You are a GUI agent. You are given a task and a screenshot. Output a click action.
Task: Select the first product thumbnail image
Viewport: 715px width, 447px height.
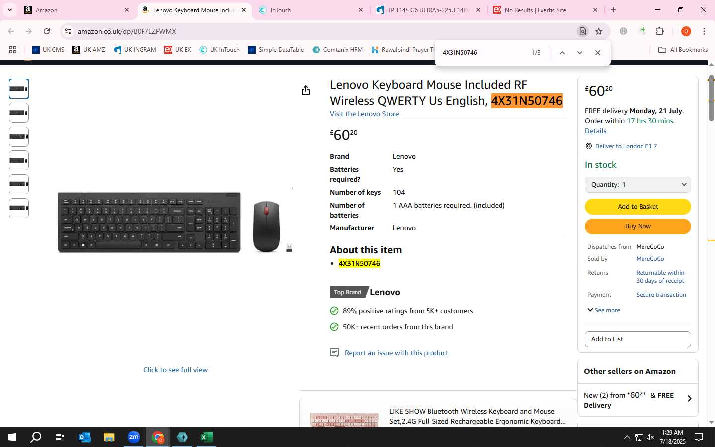(19, 89)
